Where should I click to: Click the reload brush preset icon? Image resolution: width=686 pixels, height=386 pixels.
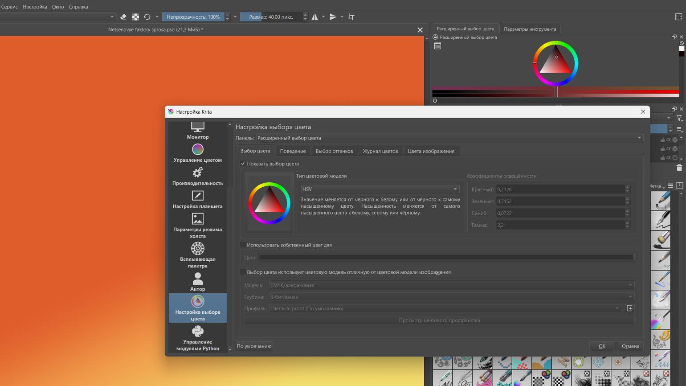(x=147, y=17)
